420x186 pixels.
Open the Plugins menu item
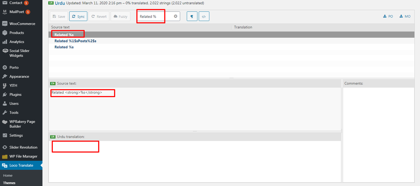tap(15, 94)
